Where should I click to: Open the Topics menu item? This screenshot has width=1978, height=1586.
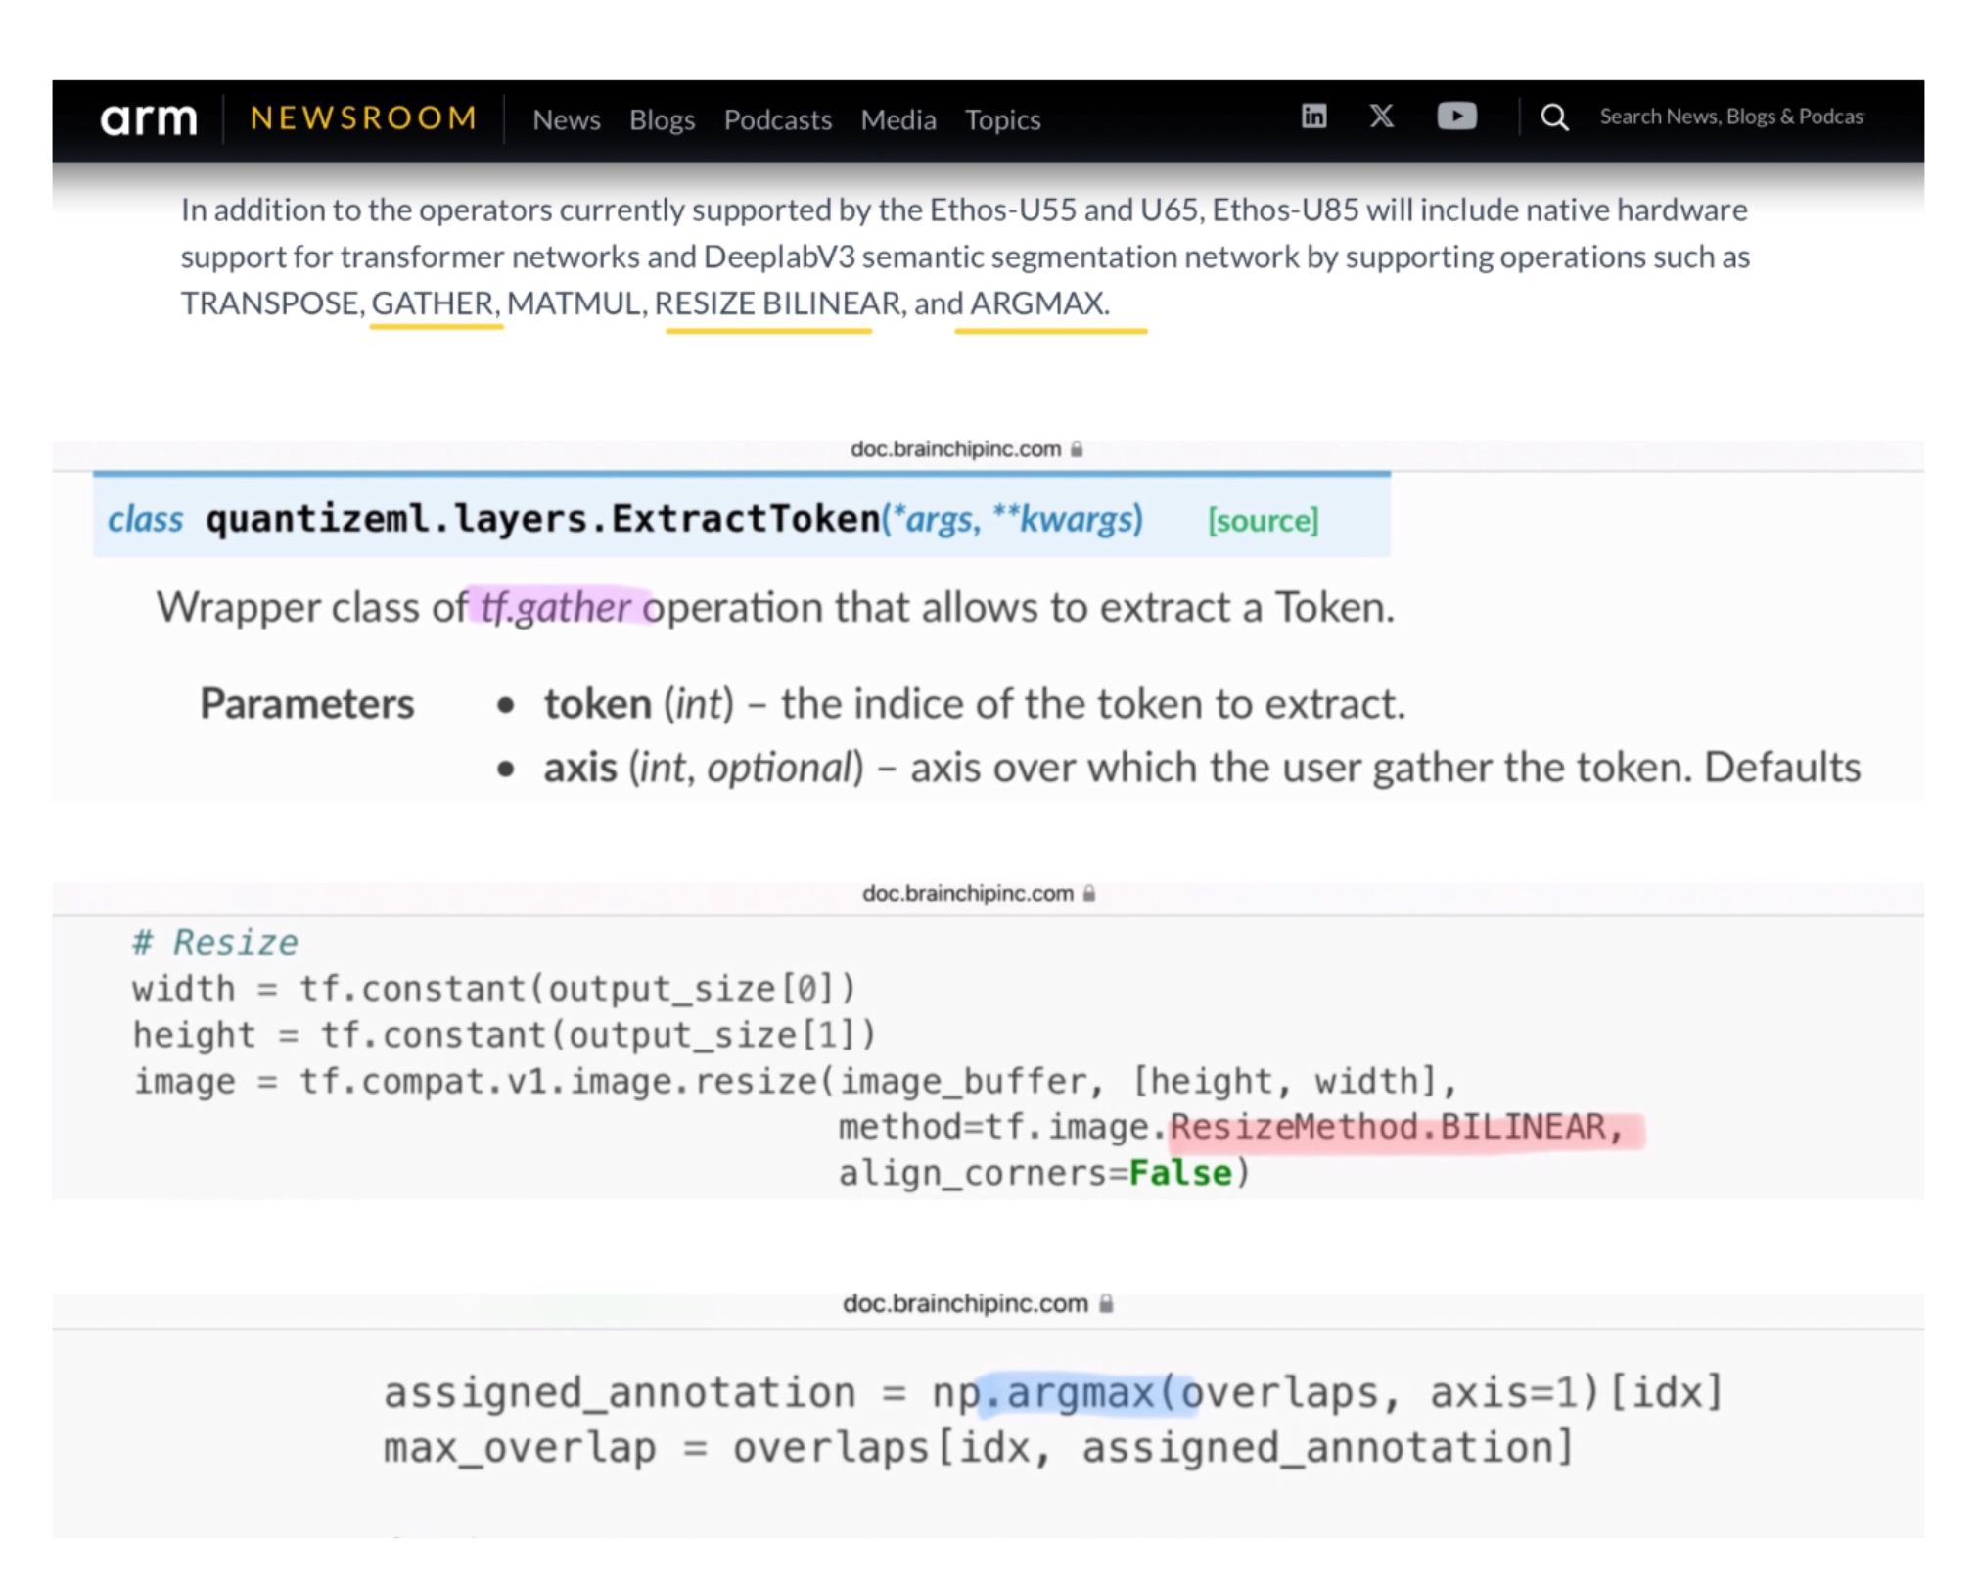[x=1002, y=119]
